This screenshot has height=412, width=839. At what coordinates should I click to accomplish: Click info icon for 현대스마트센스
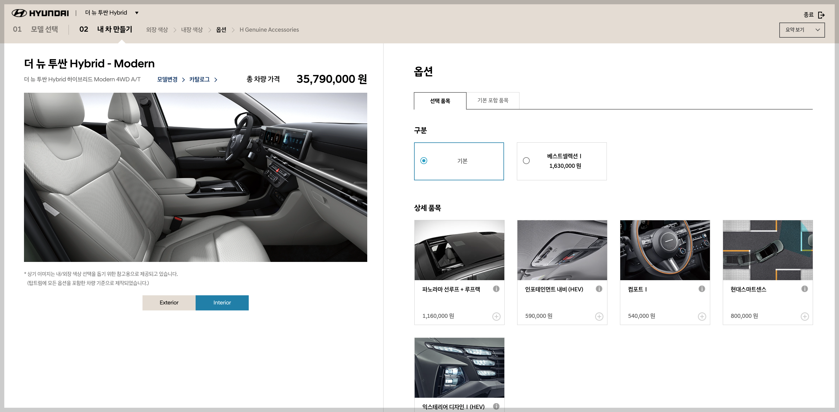point(804,289)
